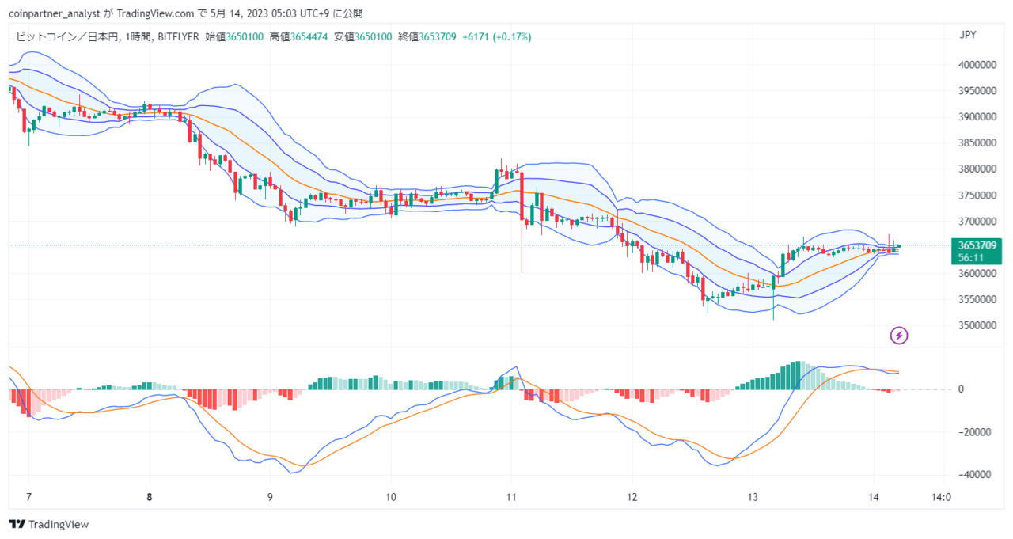Click the coinpartner_analyst author name
The height and width of the screenshot is (539, 1013).
[55, 13]
